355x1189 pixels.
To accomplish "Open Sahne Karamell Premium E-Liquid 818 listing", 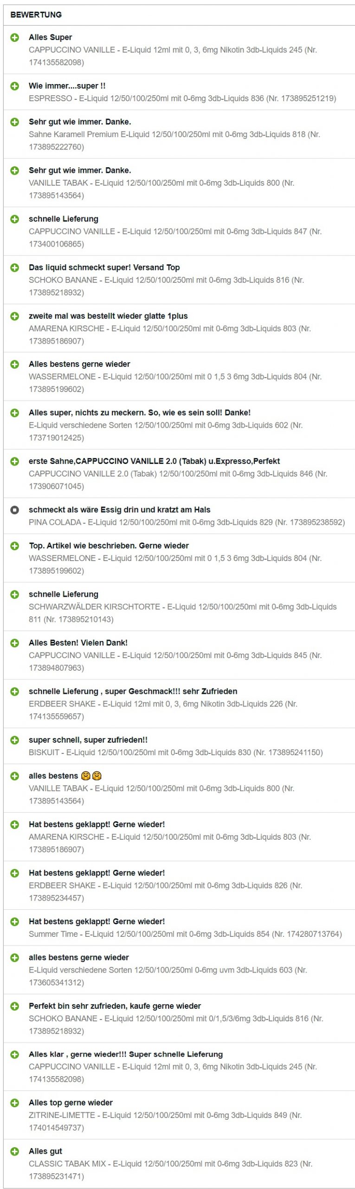I will pos(174,140).
